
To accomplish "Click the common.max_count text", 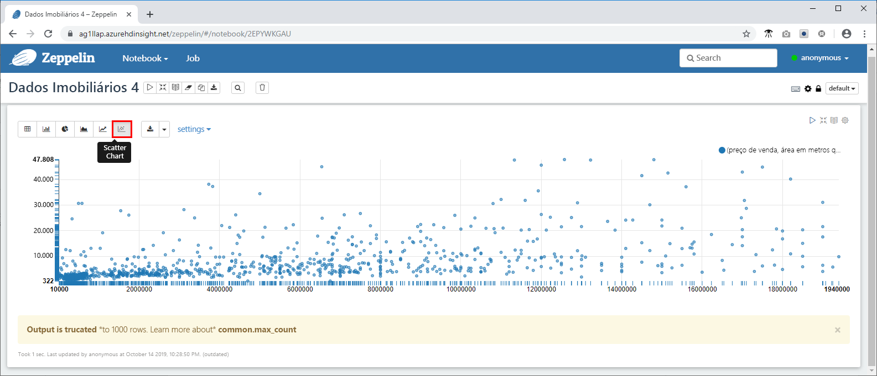I will (x=257, y=330).
